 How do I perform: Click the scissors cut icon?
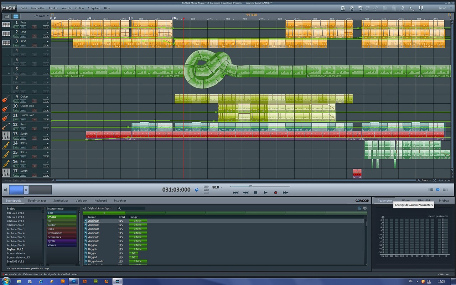click(x=377, y=8)
